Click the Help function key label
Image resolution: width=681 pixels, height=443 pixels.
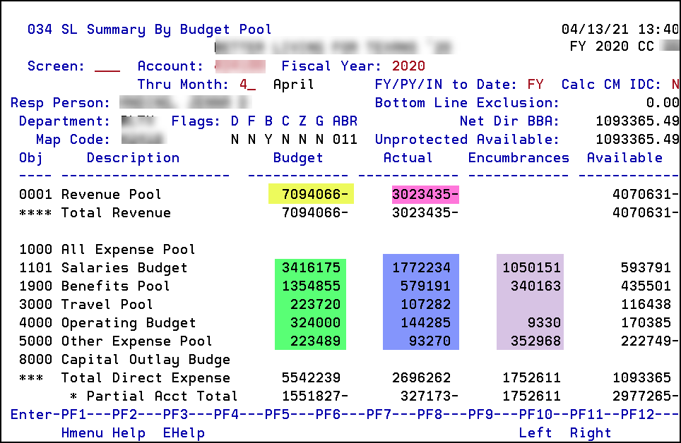(x=129, y=432)
